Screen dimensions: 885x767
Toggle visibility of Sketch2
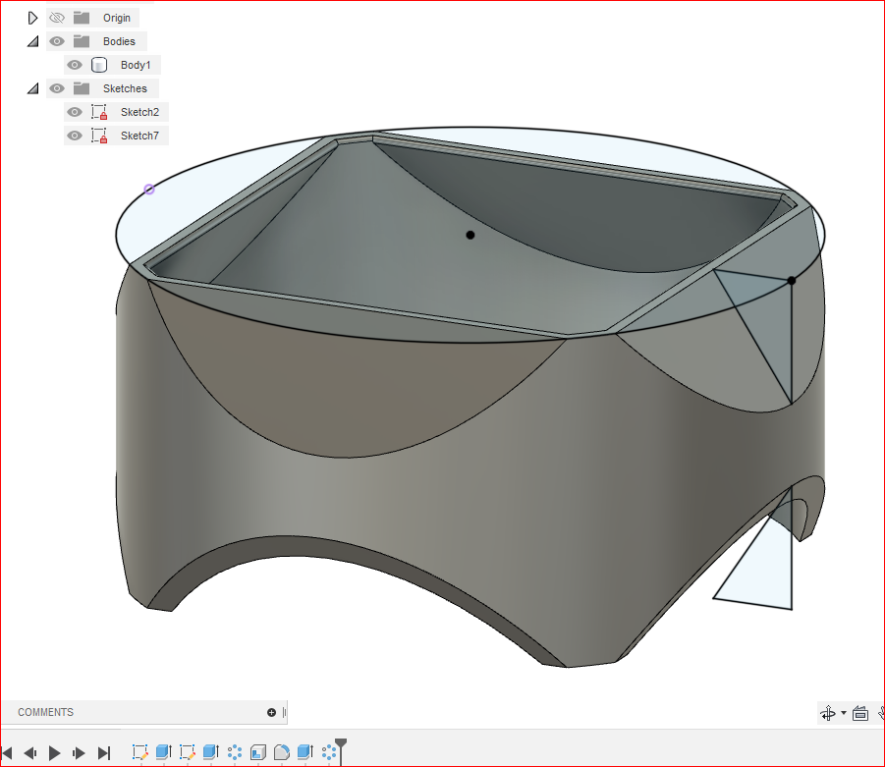pyautogui.click(x=75, y=112)
